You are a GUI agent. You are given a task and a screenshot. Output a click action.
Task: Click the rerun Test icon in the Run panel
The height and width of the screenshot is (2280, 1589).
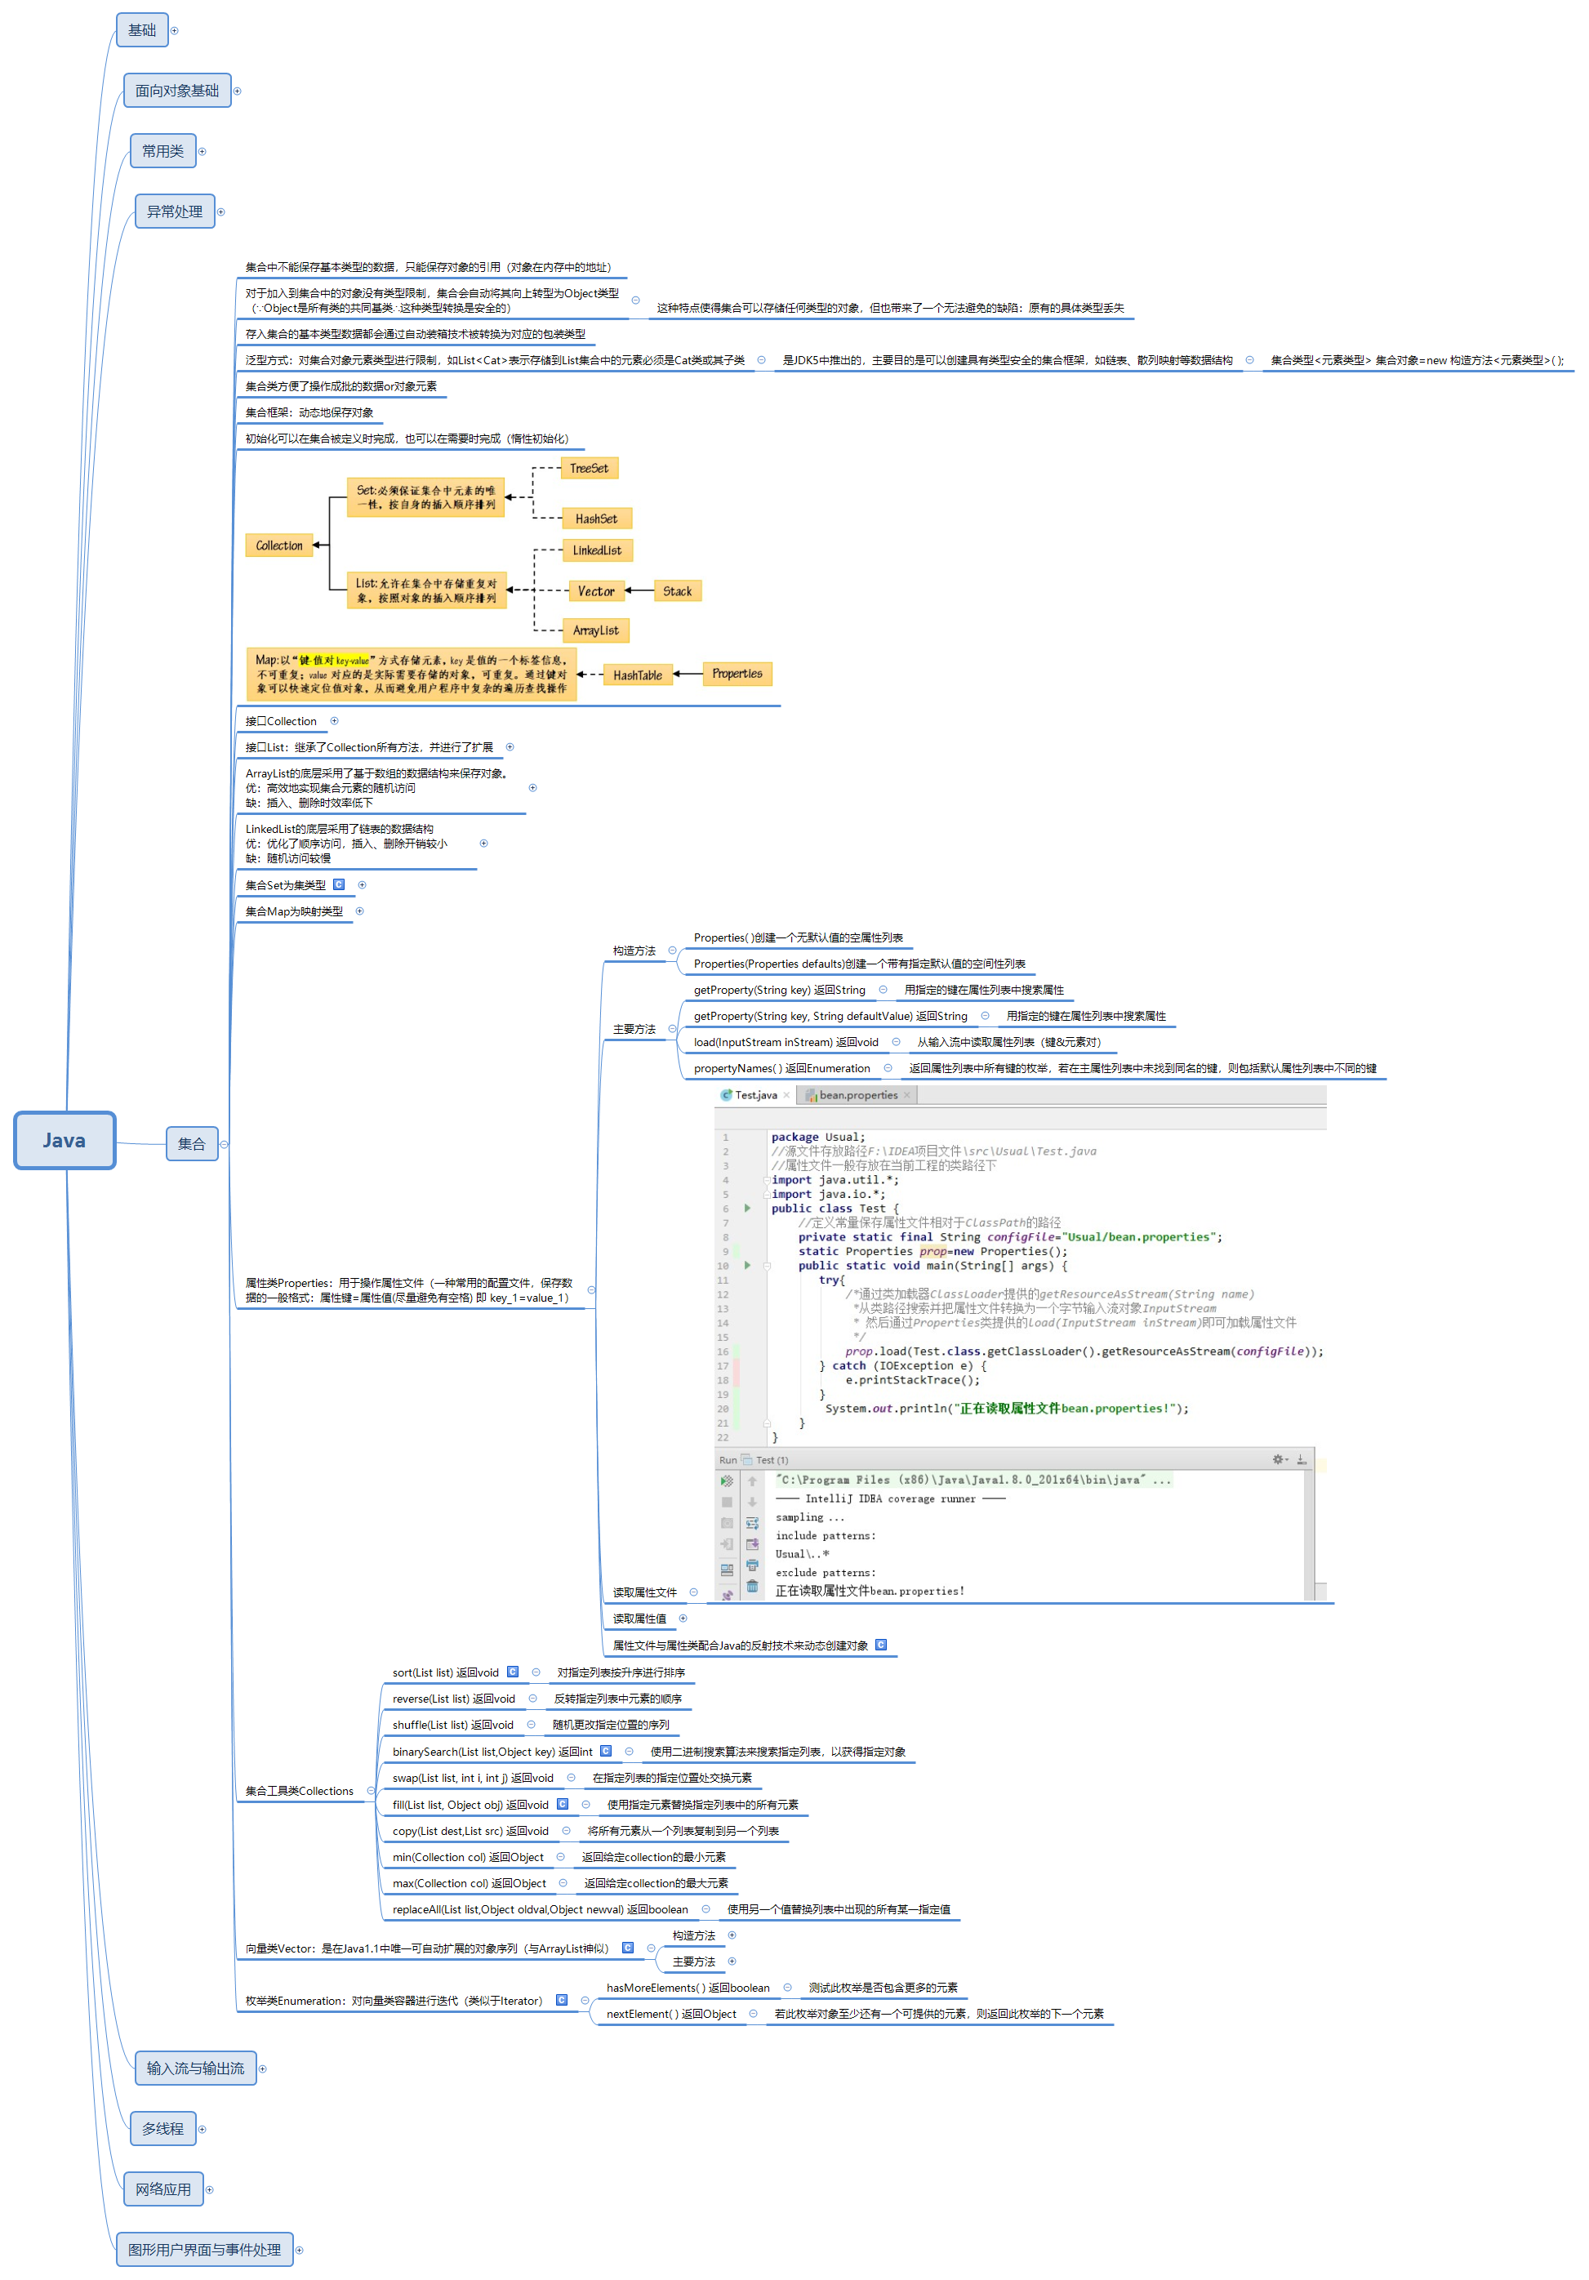(x=727, y=1481)
